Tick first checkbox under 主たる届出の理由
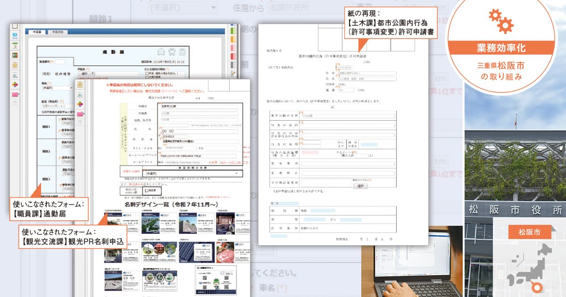 click(148, 74)
